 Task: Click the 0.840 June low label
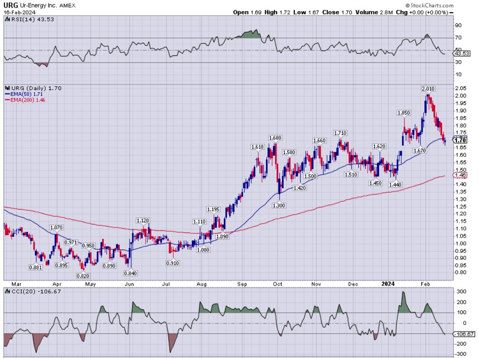131,274
